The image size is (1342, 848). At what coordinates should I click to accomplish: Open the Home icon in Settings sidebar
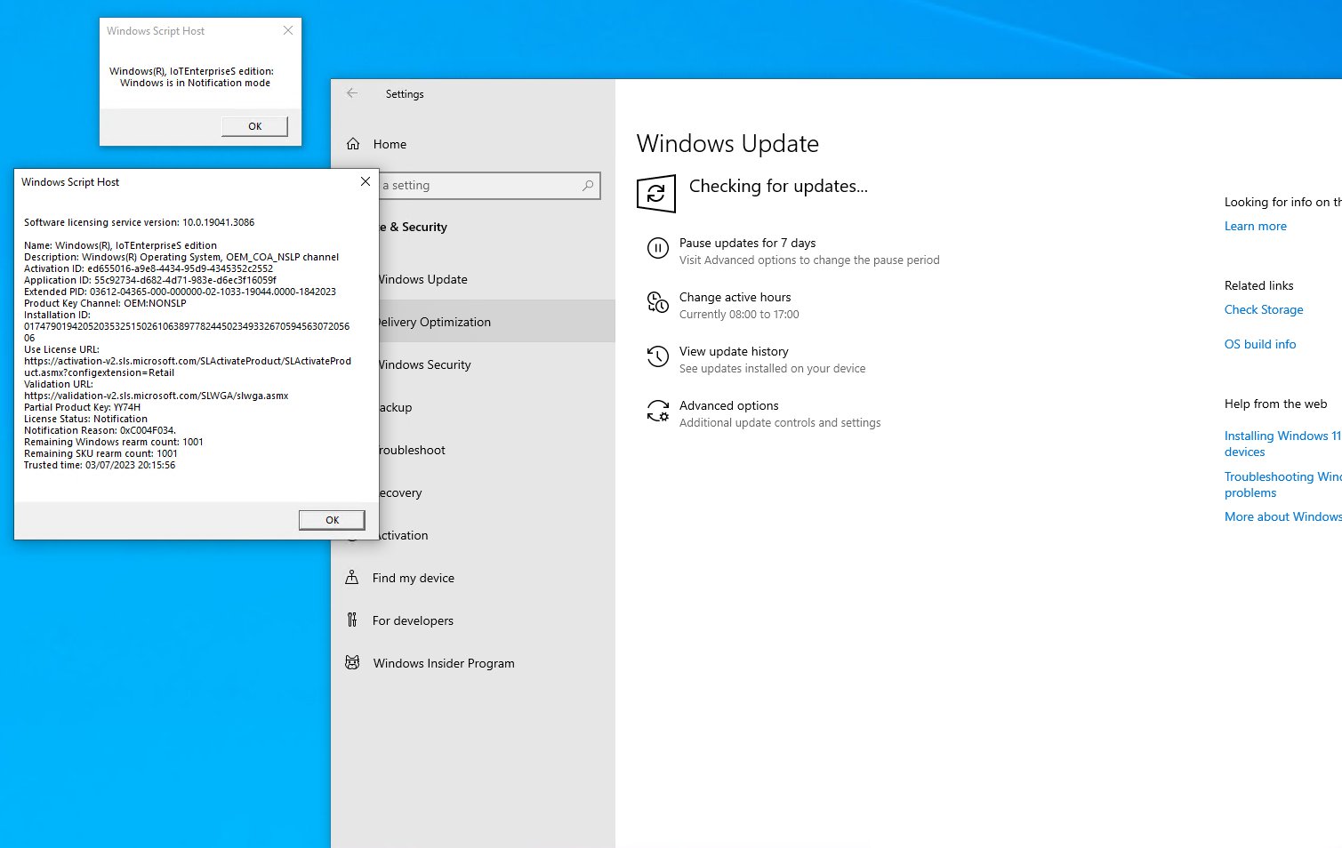click(x=353, y=144)
